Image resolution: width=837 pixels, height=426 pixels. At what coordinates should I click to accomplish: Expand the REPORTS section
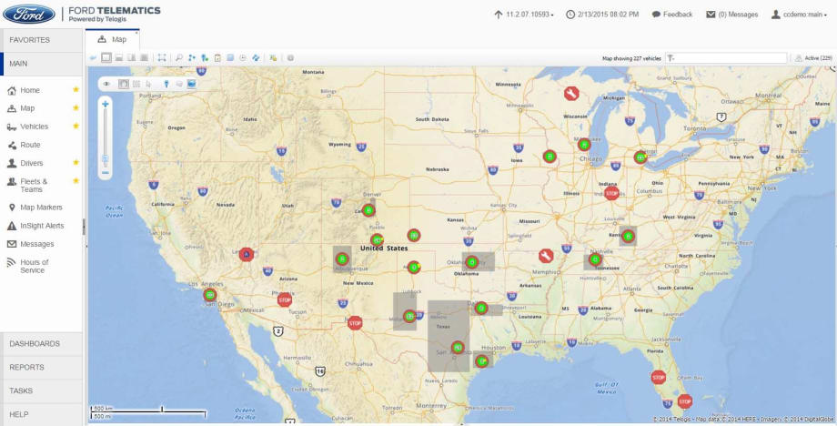point(41,367)
